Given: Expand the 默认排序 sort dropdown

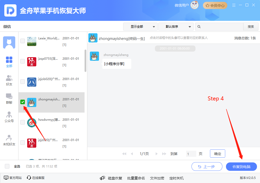Looking at the screenshot, I should [x=176, y=27].
